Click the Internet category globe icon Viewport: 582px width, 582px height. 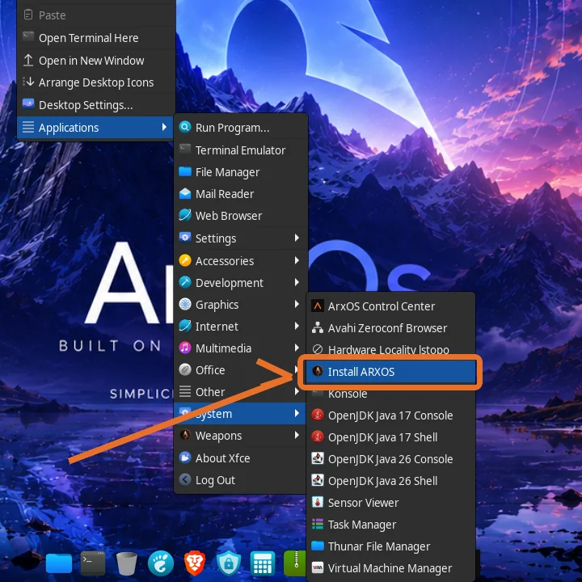185,326
